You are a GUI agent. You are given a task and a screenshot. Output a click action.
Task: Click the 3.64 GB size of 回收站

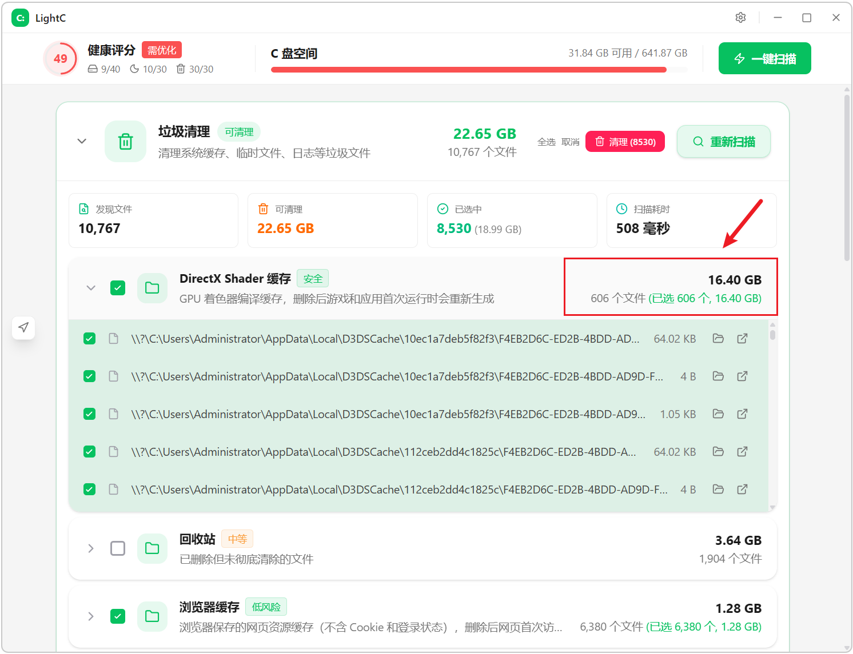[738, 540]
